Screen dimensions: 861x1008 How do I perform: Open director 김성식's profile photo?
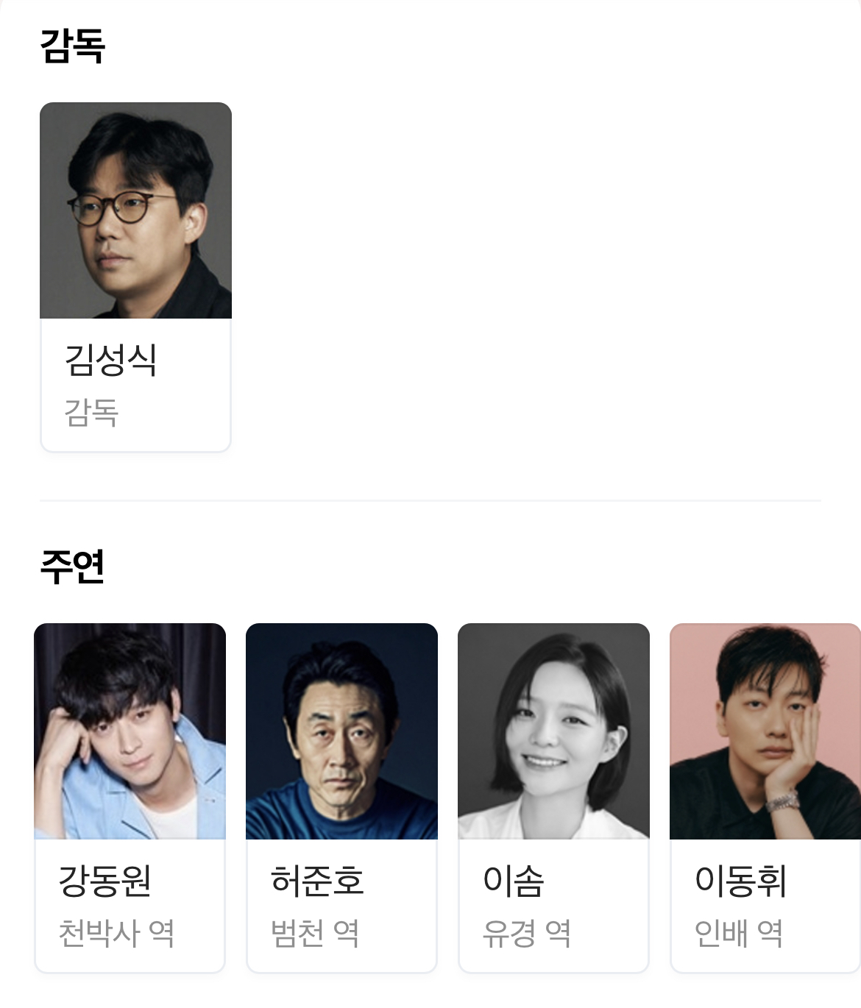[135, 210]
